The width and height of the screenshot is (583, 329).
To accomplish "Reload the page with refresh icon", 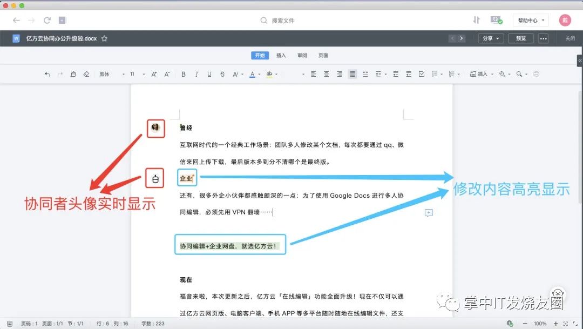I will [47, 20].
